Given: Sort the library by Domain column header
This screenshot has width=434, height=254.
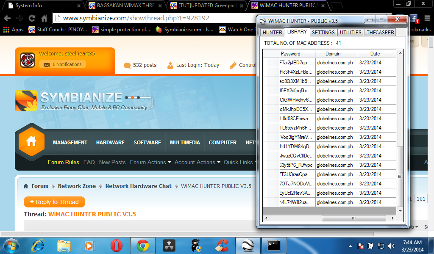Looking at the screenshot, I should [x=336, y=54].
